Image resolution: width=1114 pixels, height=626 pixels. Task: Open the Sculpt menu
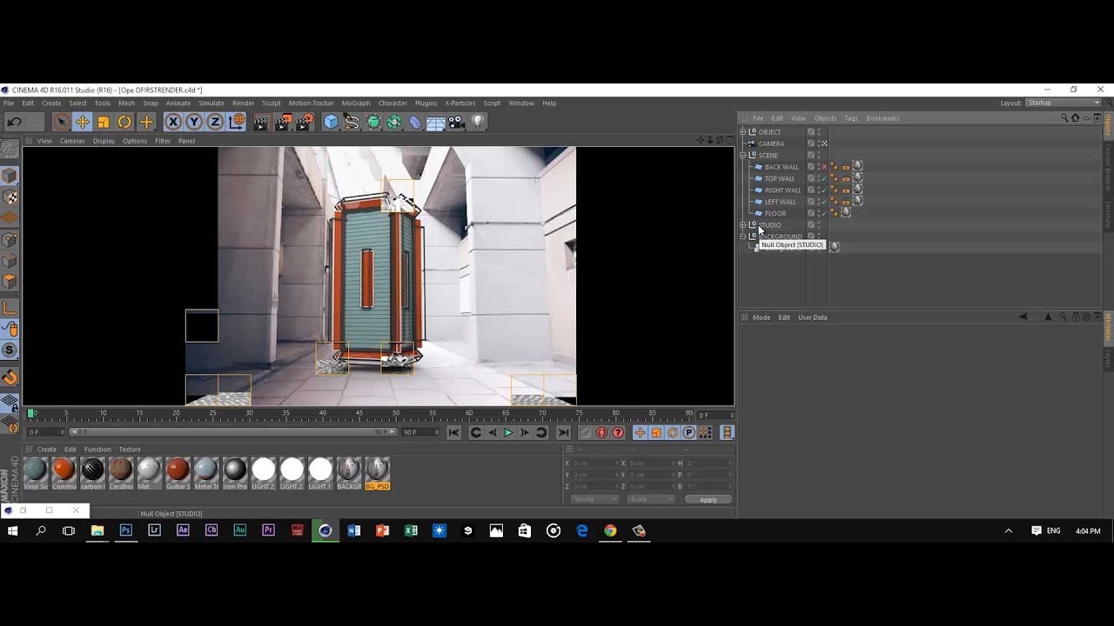click(x=272, y=103)
